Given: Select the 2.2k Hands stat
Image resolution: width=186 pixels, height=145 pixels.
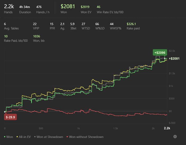Looking at the screenshot, I should coord(9,9).
